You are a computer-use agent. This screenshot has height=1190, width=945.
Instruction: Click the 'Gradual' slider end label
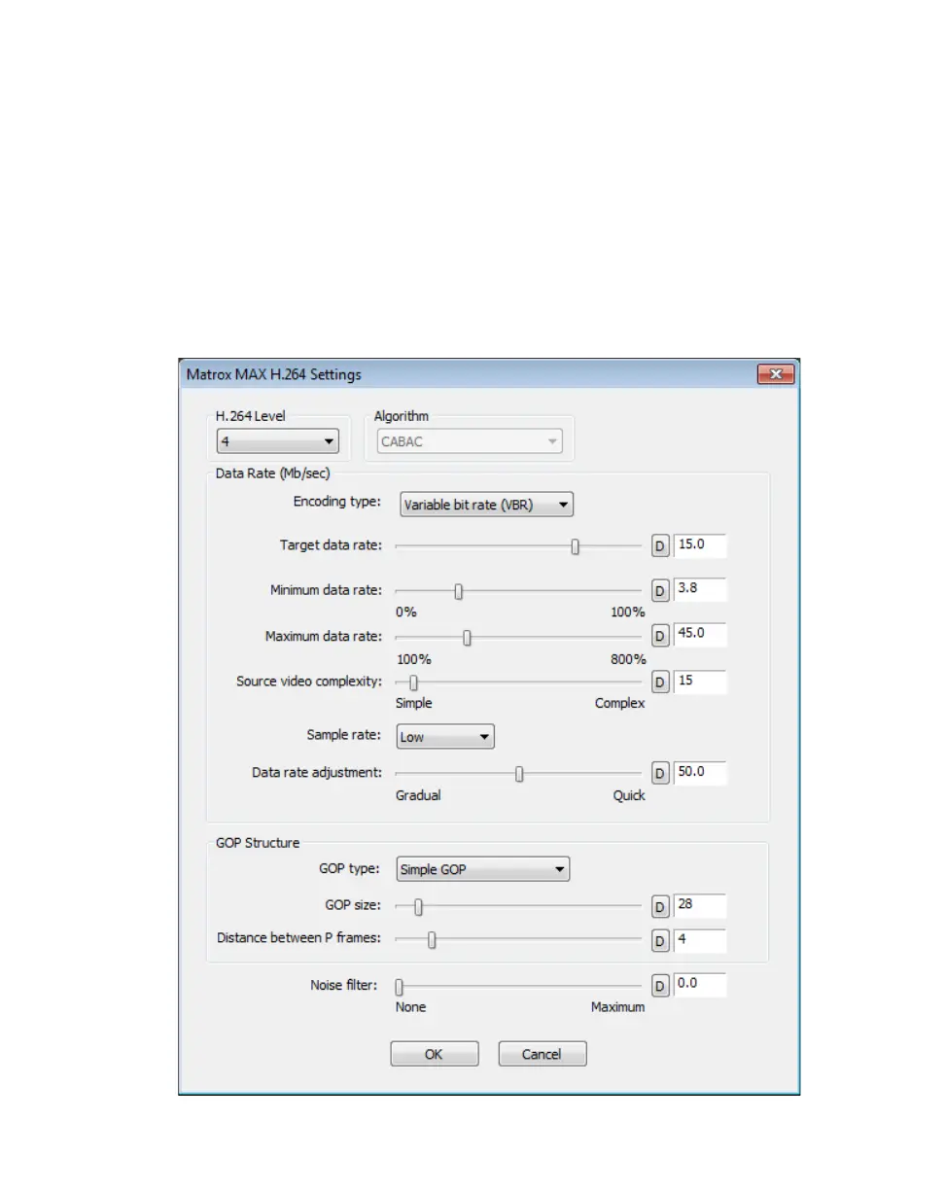(418, 795)
